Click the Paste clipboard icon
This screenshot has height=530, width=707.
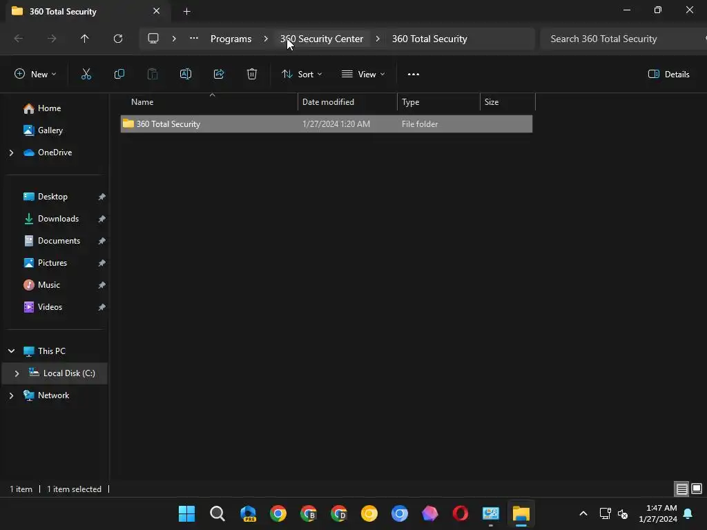click(153, 75)
